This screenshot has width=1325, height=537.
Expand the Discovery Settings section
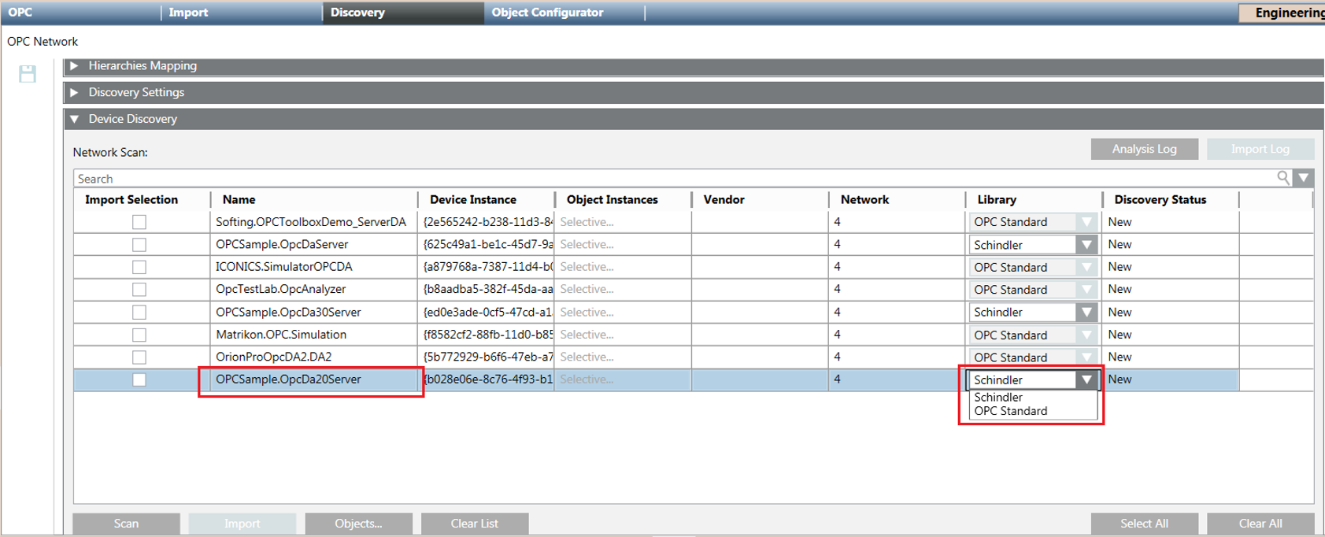(75, 92)
